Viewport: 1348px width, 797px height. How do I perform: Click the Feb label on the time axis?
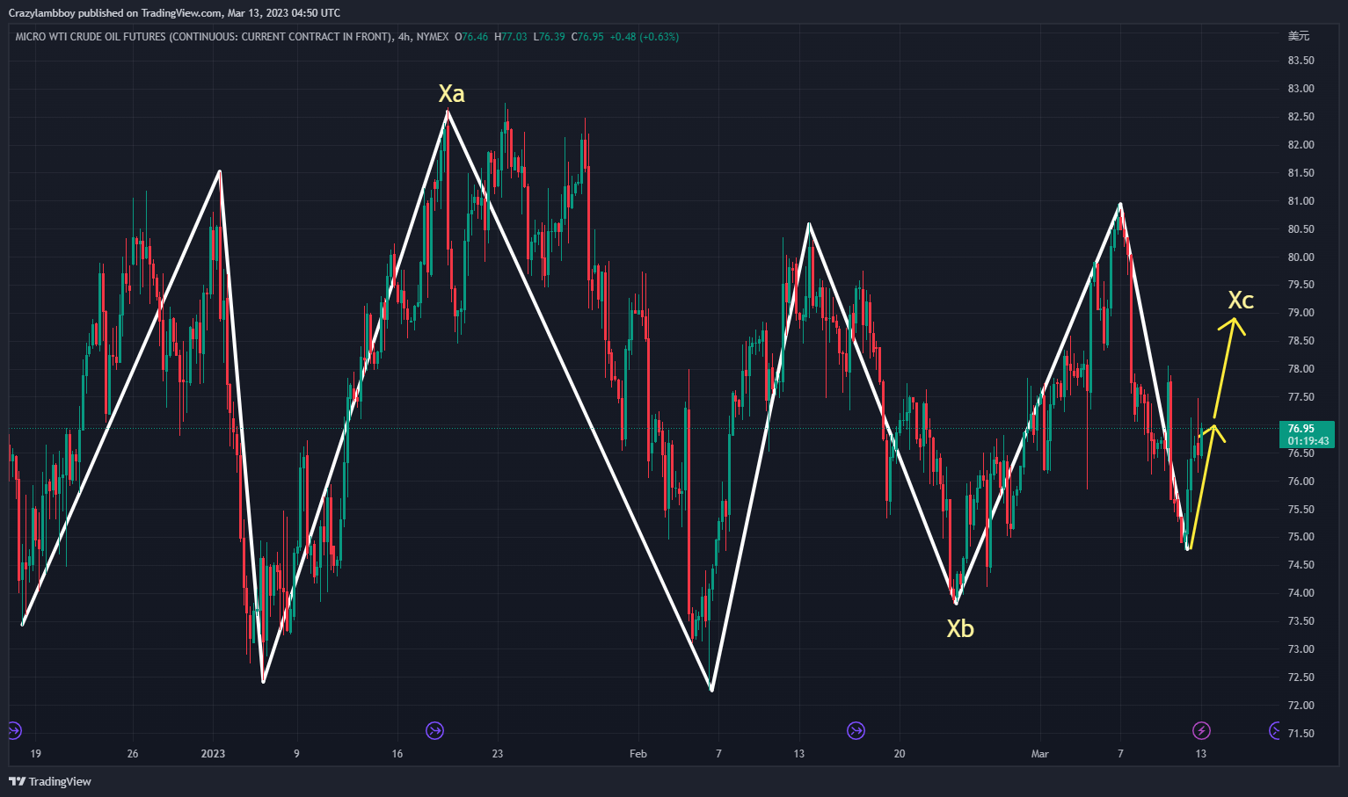pos(638,754)
